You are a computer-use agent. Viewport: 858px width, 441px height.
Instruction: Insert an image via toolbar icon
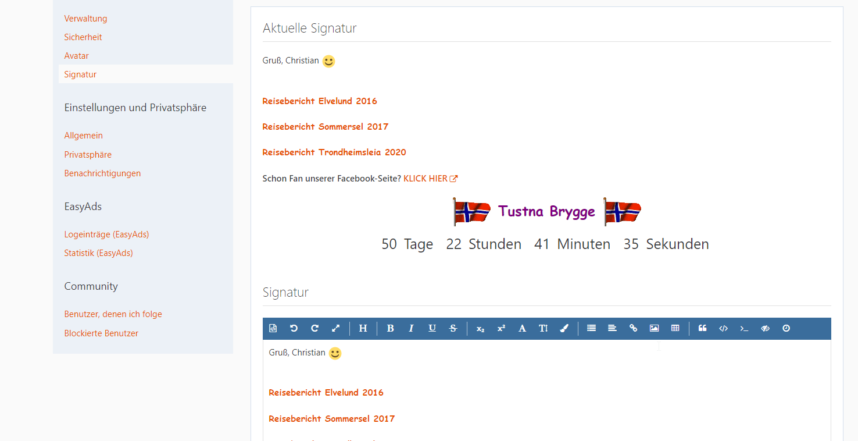coord(654,329)
